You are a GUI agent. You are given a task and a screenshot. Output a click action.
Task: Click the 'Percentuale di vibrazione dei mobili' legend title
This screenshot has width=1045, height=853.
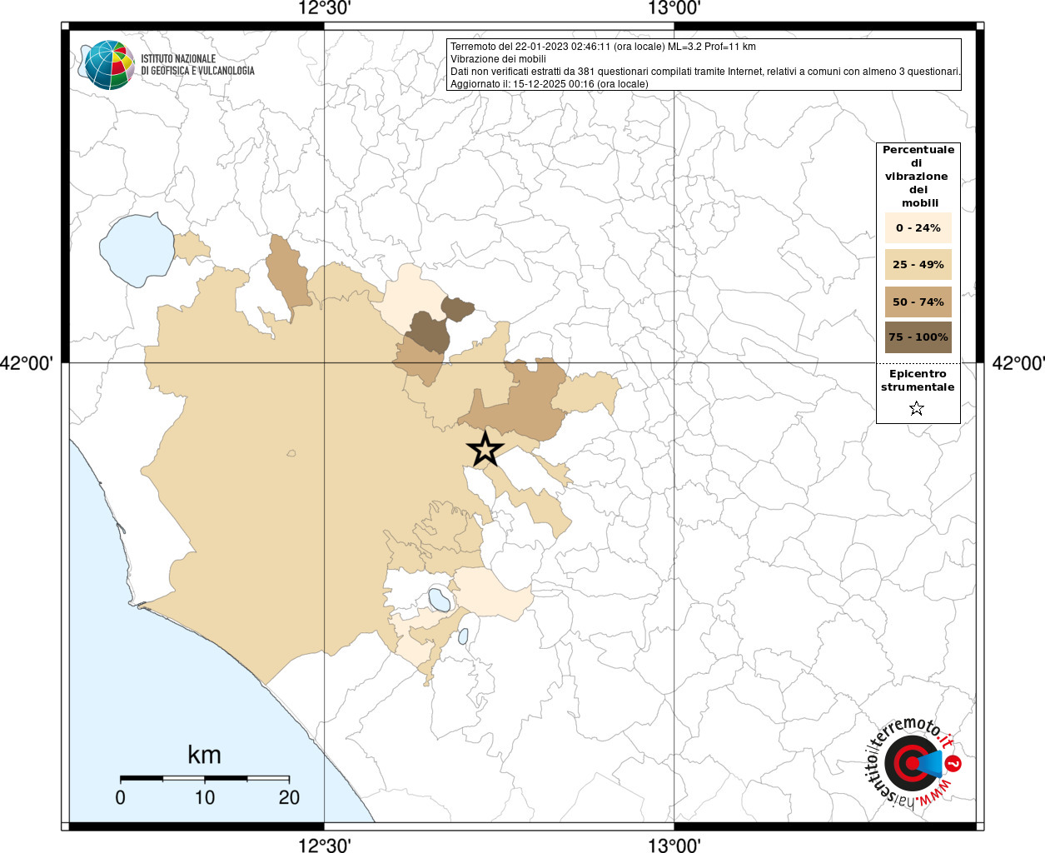point(918,177)
